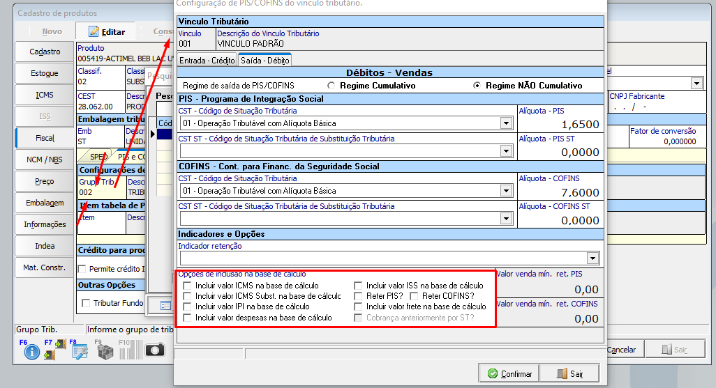The image size is (716, 388).
Task: Open the COFINS CST dropdown list
Action: pos(506,191)
